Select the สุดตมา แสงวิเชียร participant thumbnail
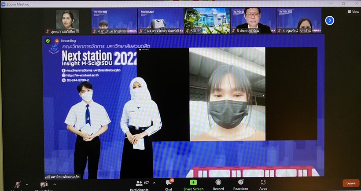 coord(68,21)
